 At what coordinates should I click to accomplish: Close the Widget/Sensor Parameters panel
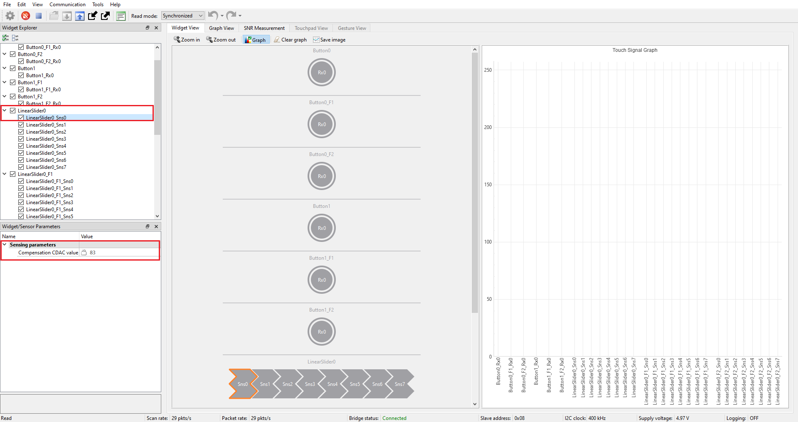(156, 227)
